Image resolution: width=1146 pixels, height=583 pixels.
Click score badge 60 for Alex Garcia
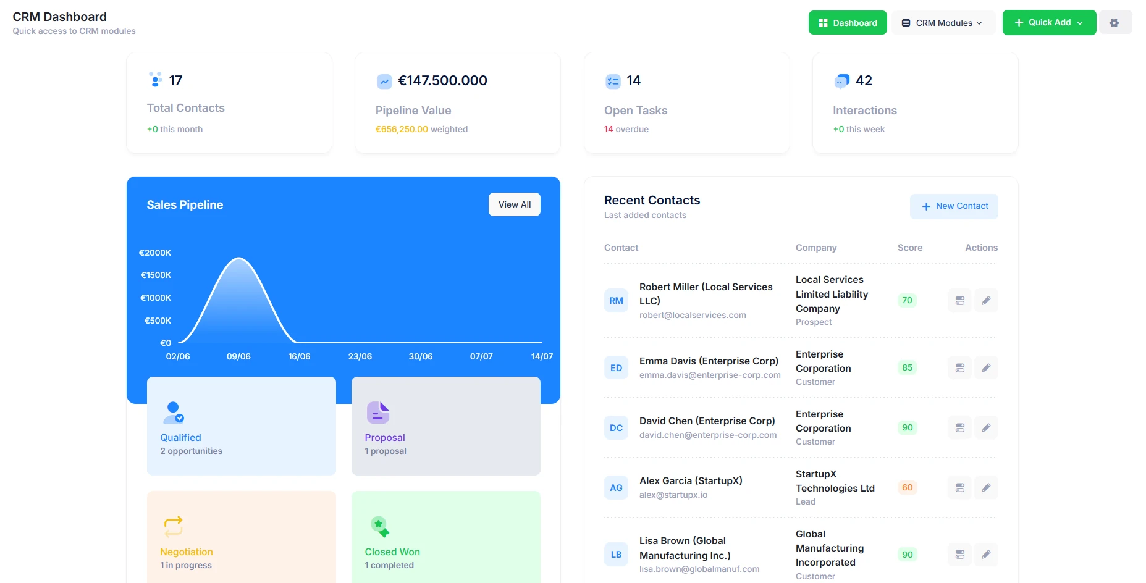[907, 488]
